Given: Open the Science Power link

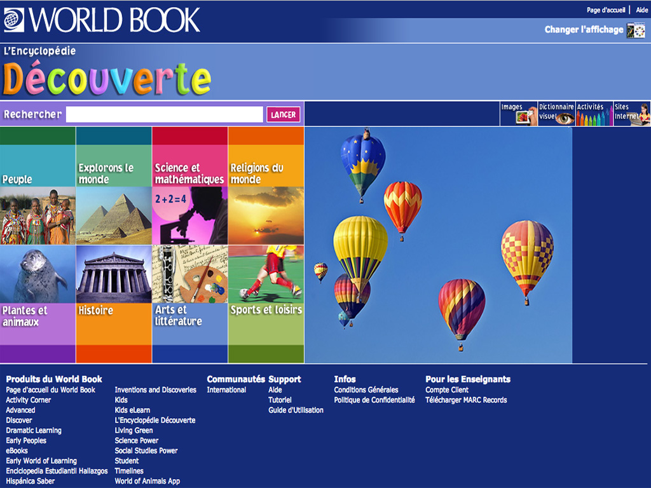Looking at the screenshot, I should (x=136, y=440).
